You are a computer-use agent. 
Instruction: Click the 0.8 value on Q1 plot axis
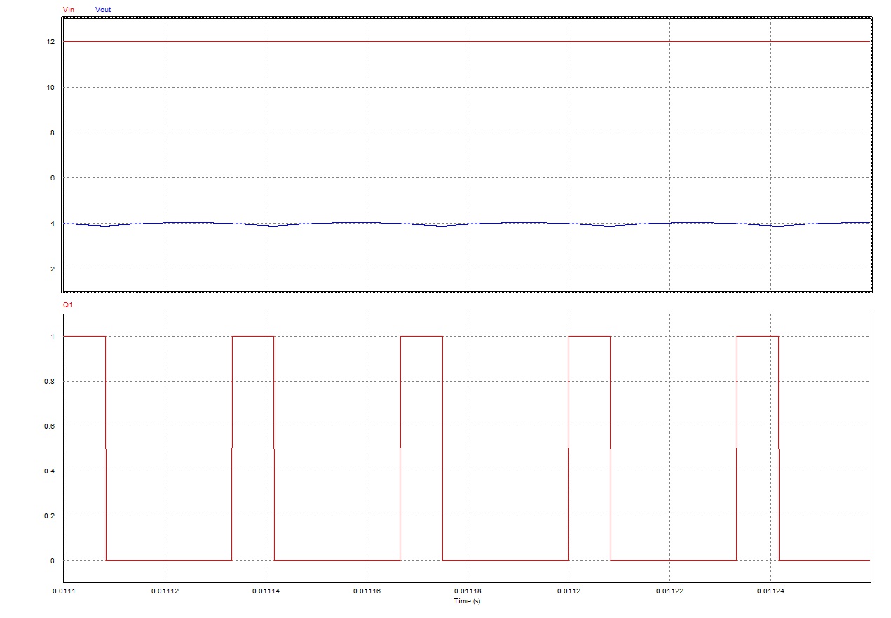50,382
